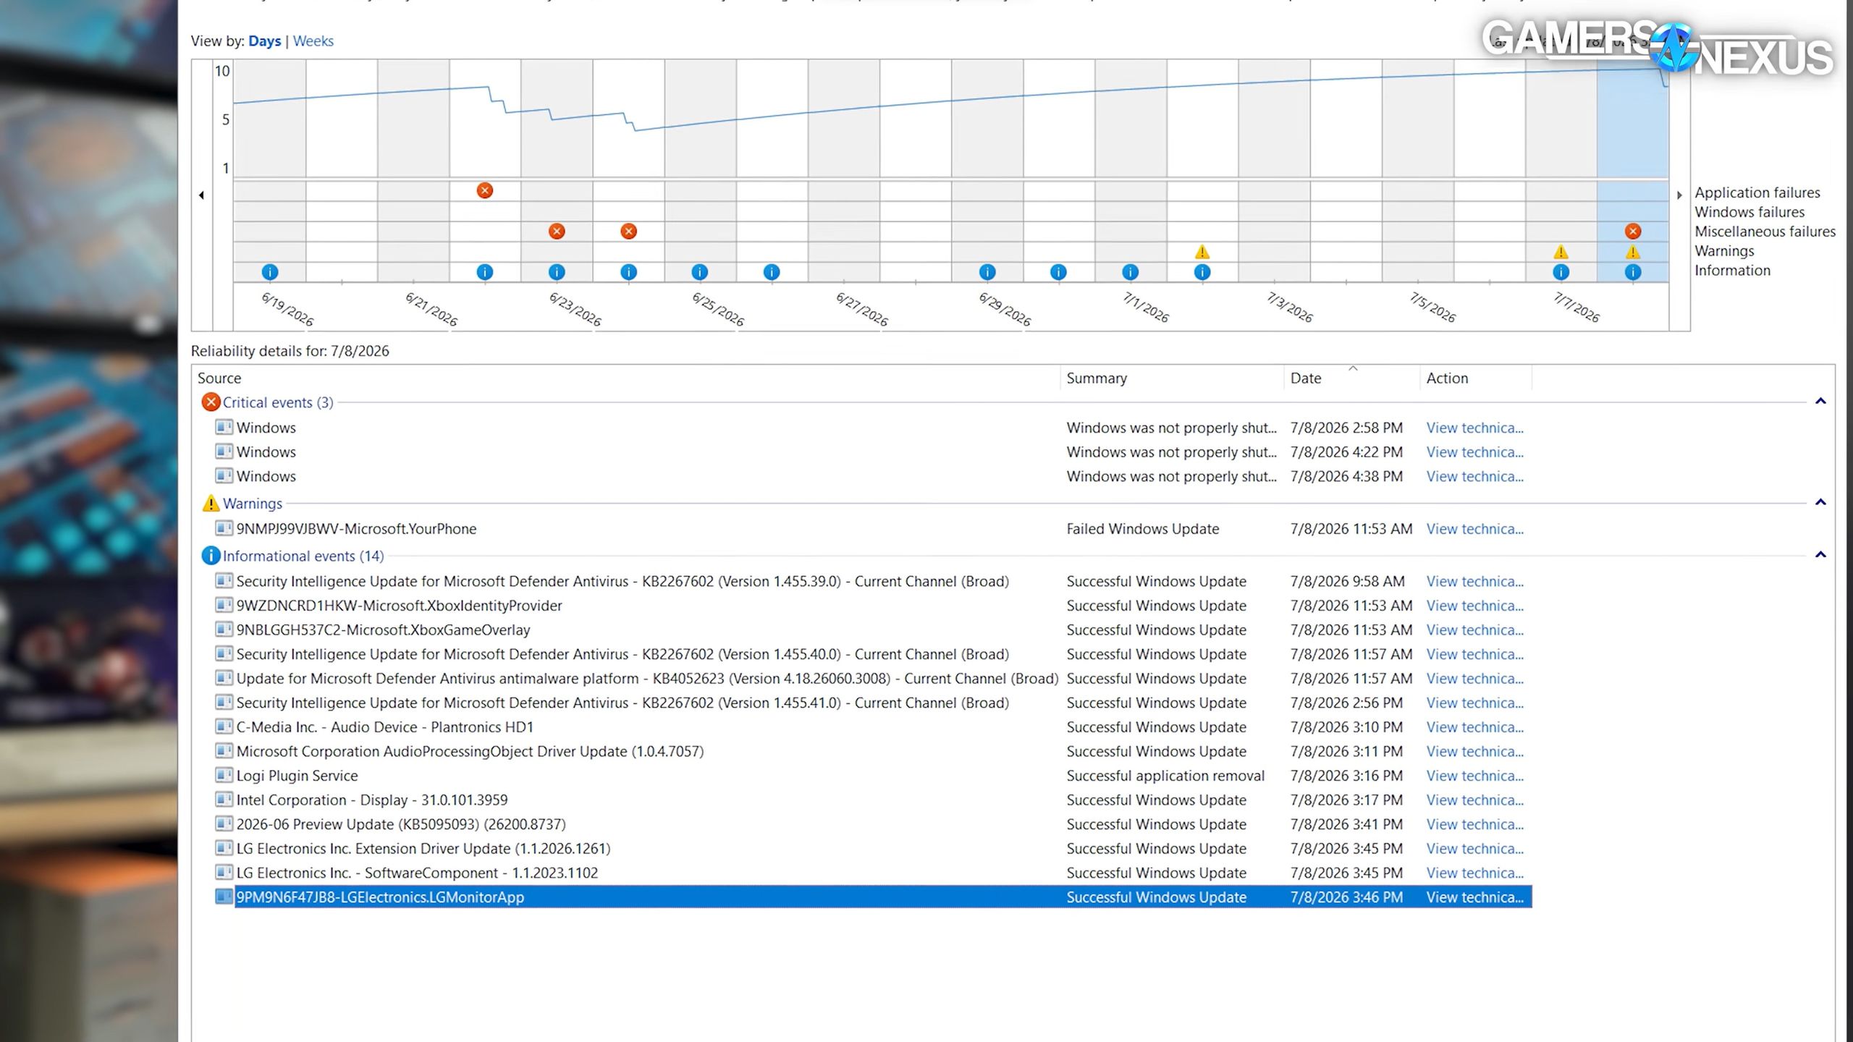Select the information icon on 6/22/2026
Screen dimensions: 1853x1042
point(485,272)
